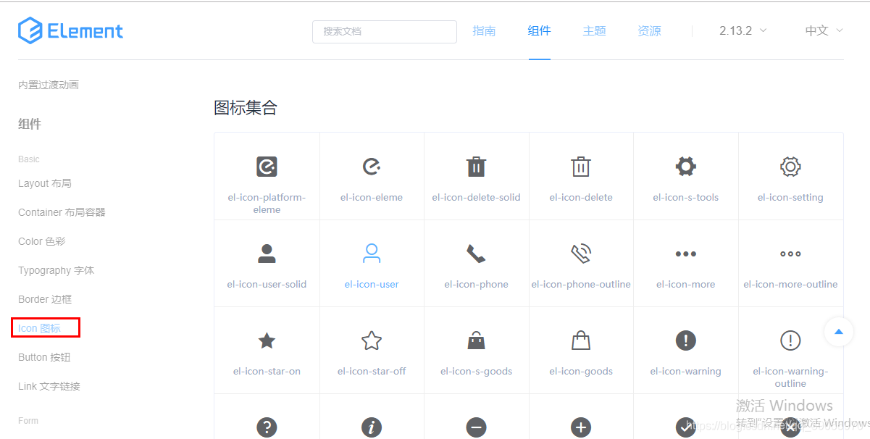Click the back-to-top arrow button
This screenshot has width=870, height=439.
839,332
